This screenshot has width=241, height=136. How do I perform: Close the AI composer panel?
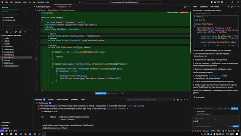tap(238, 7)
